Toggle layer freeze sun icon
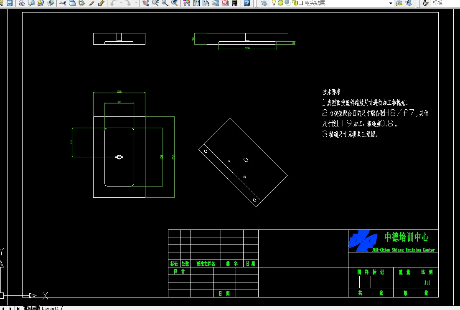 [280, 3]
